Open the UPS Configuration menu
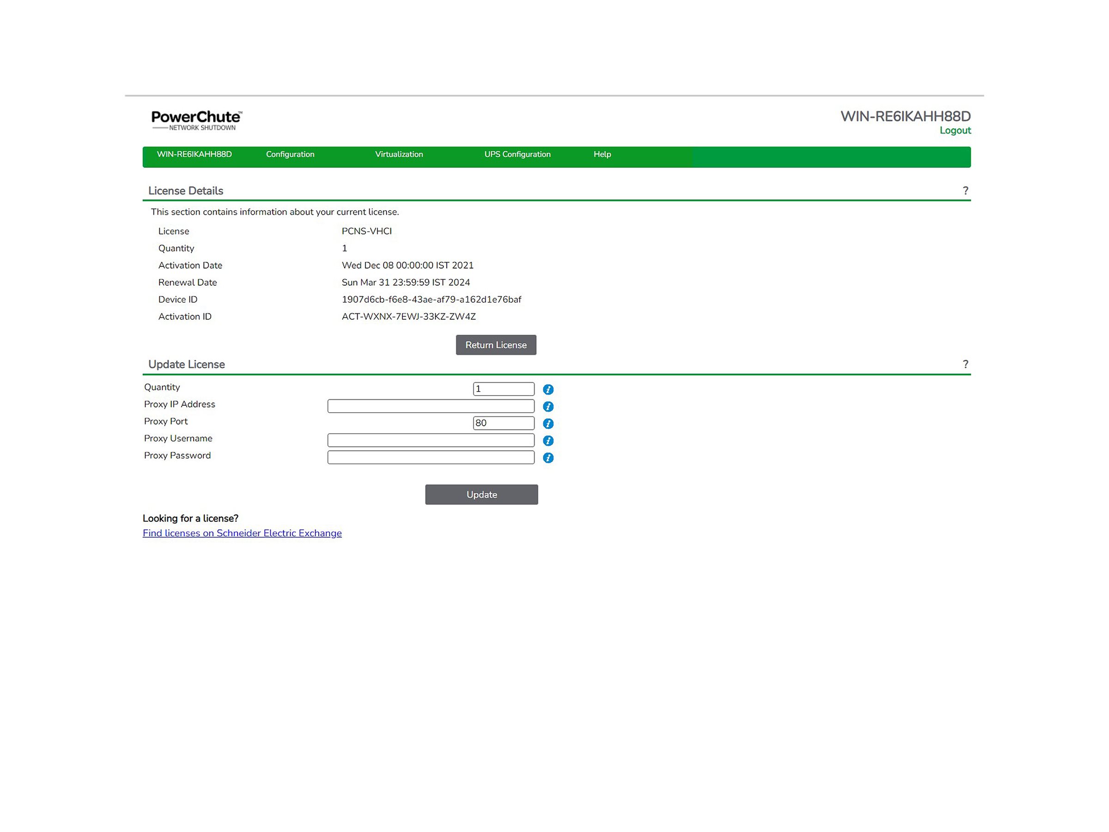Image resolution: width=1109 pixels, height=832 pixels. [x=517, y=154]
